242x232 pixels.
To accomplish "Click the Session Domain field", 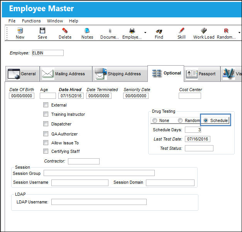I will 170,183.
